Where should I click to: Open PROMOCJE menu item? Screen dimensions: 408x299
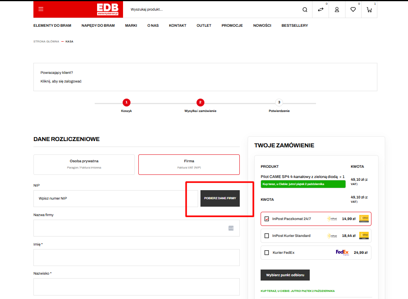pyautogui.click(x=232, y=26)
